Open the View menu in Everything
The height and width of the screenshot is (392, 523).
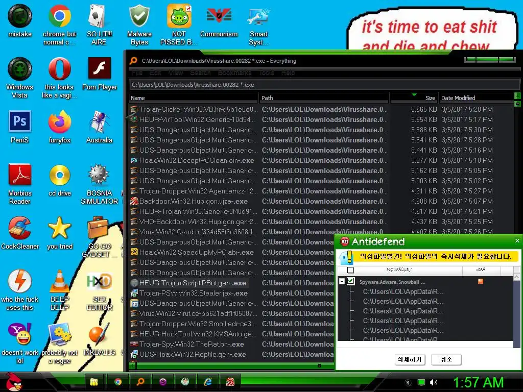pos(176,72)
